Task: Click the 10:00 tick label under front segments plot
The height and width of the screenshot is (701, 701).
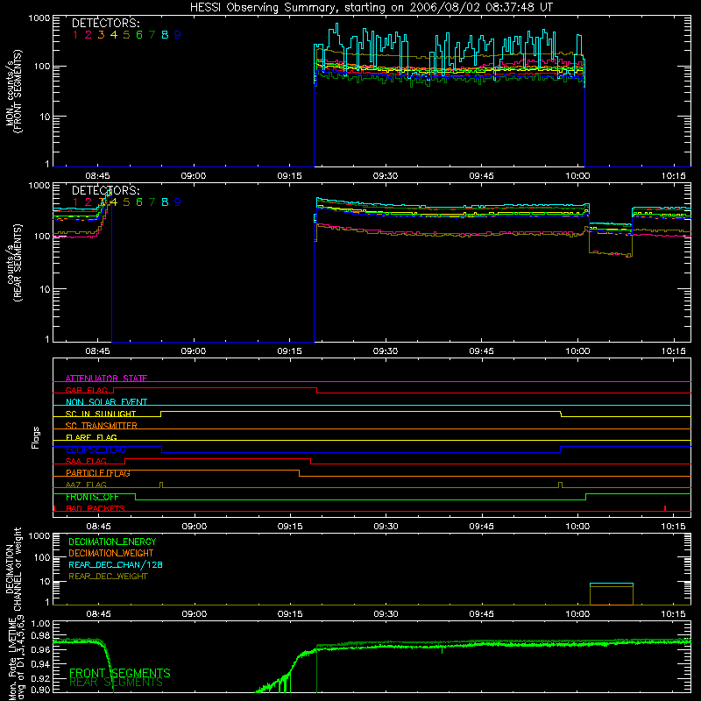Action: pos(577,176)
